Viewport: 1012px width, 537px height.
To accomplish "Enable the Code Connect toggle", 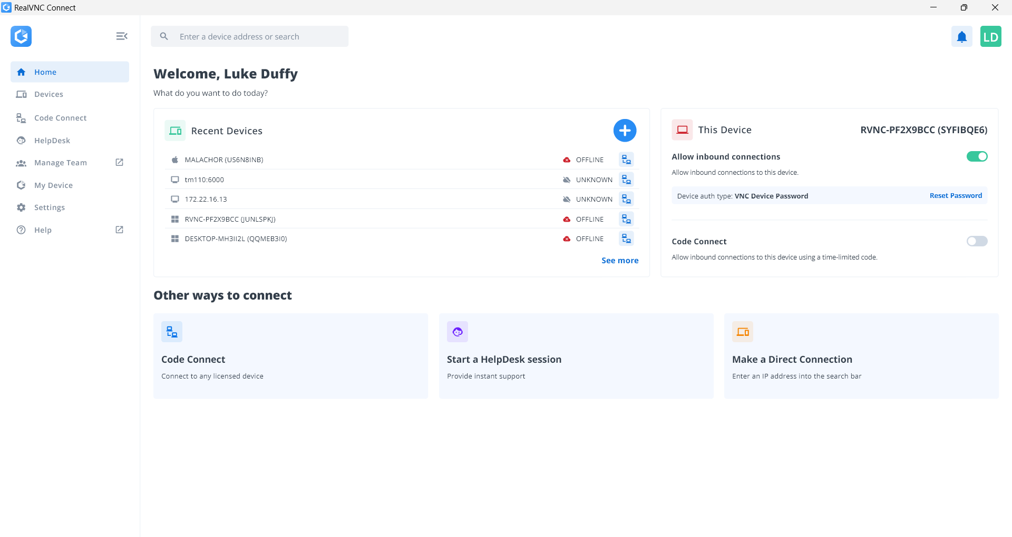I will [x=976, y=241].
